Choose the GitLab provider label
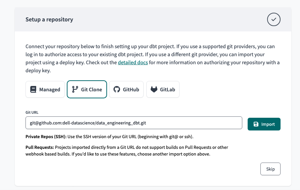300x190 pixels. 167,89
